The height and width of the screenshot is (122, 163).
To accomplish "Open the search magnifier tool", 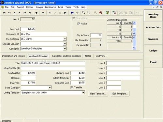I will click(83, 13).
